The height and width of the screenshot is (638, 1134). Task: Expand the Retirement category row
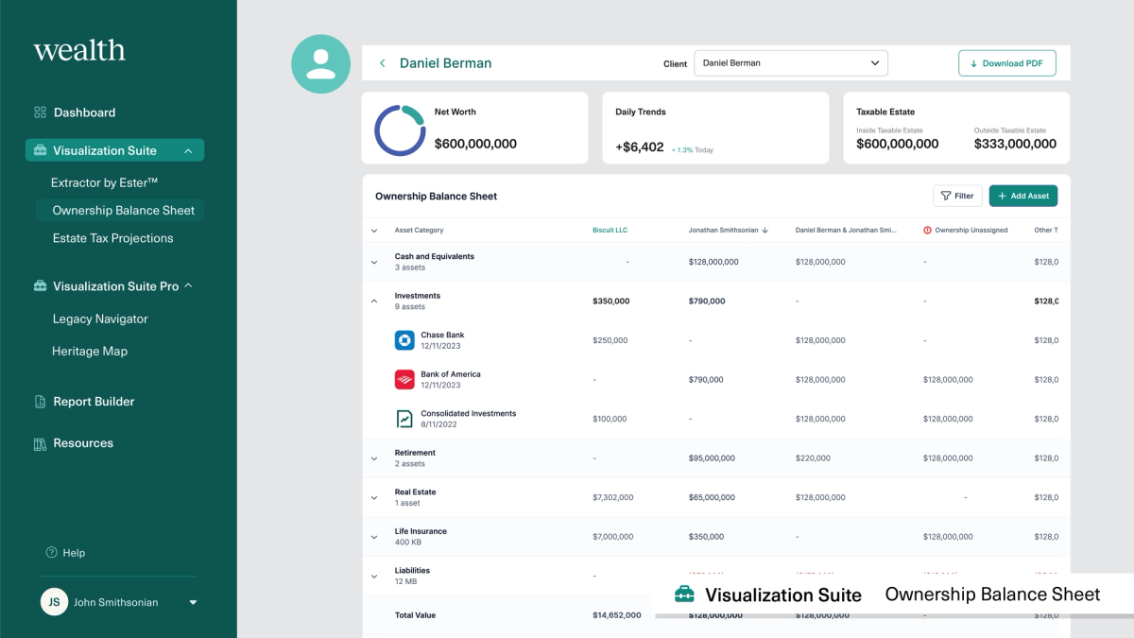(x=374, y=458)
